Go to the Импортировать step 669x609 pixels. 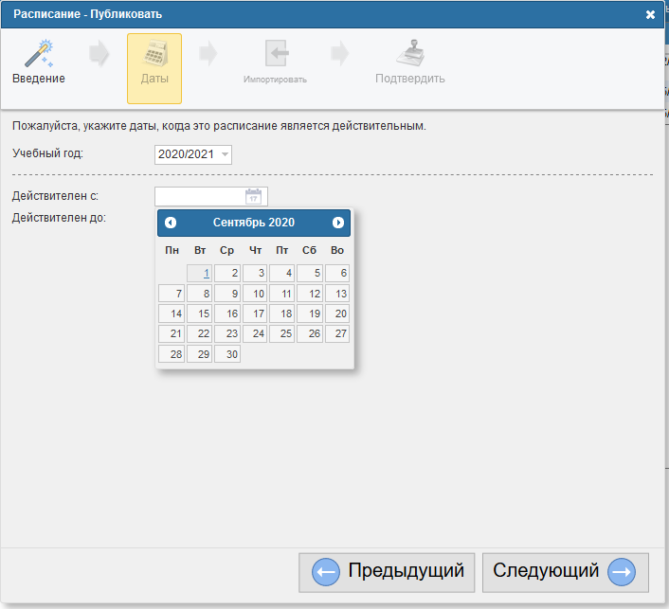[275, 62]
